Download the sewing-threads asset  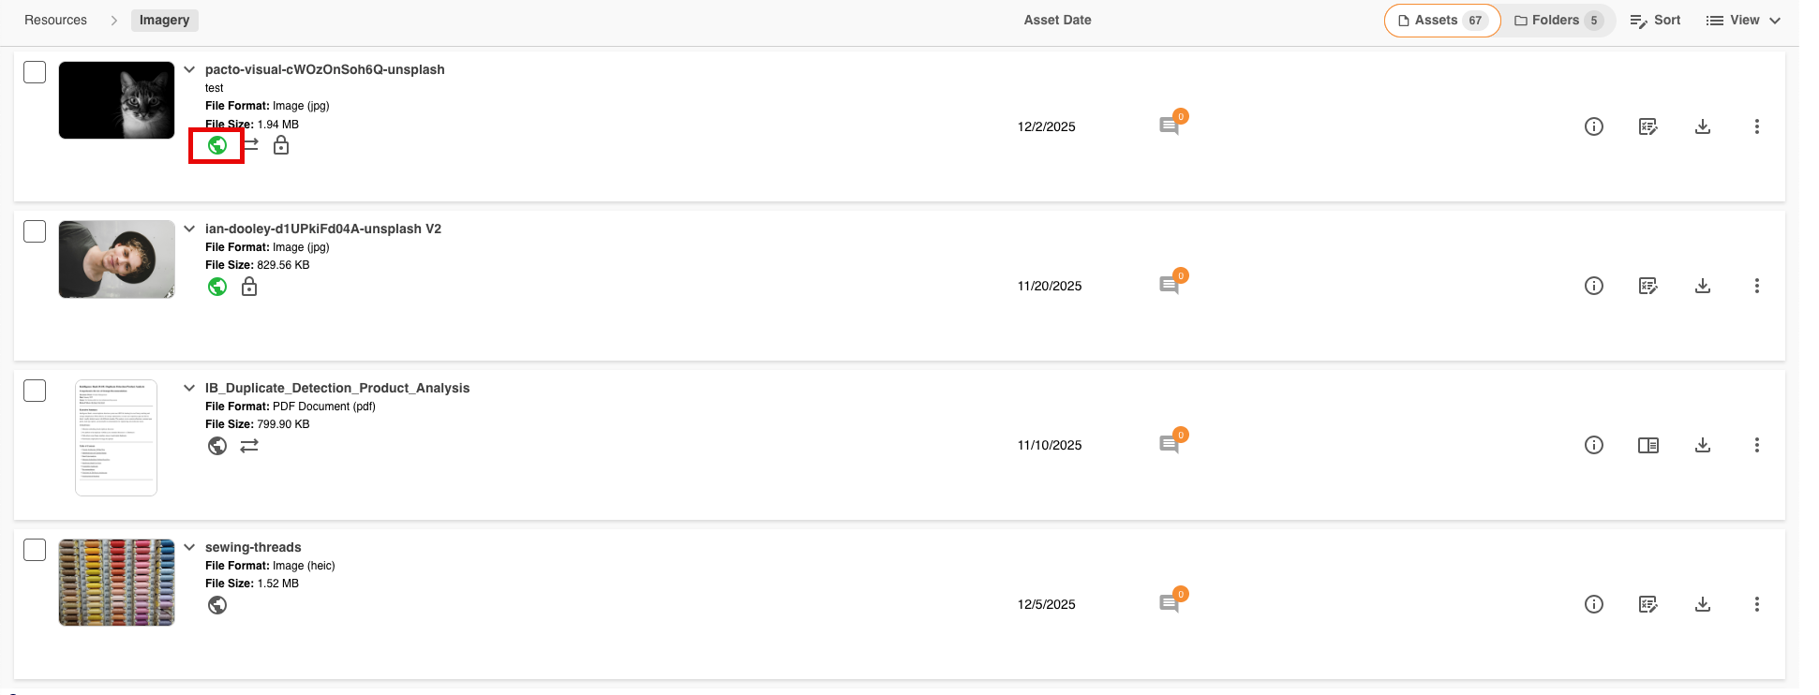[x=1703, y=604]
